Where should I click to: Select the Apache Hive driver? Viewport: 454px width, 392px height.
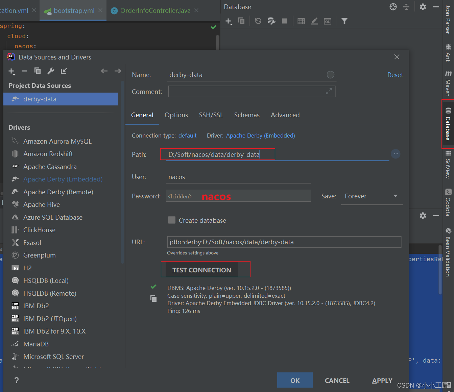pyautogui.click(x=42, y=205)
